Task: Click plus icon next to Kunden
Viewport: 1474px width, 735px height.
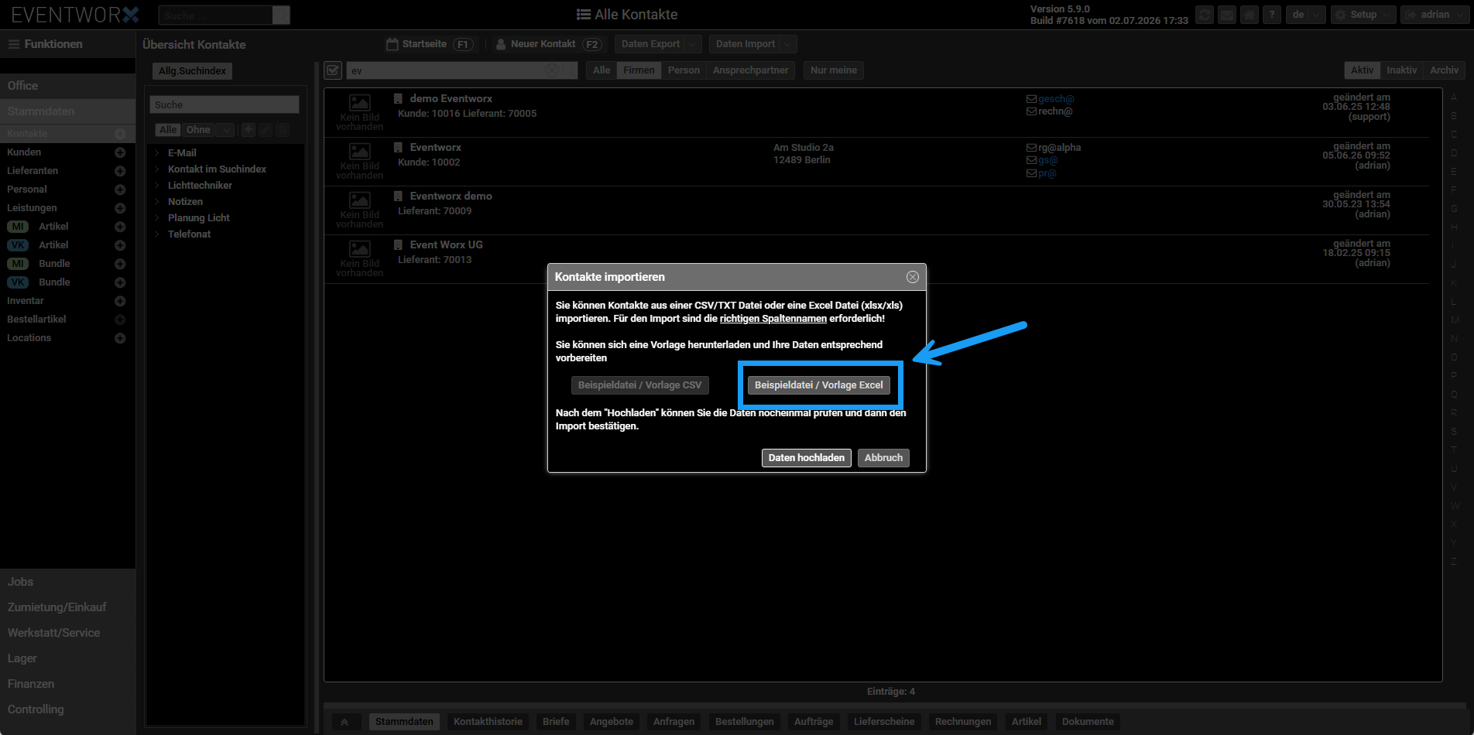Action: (120, 152)
